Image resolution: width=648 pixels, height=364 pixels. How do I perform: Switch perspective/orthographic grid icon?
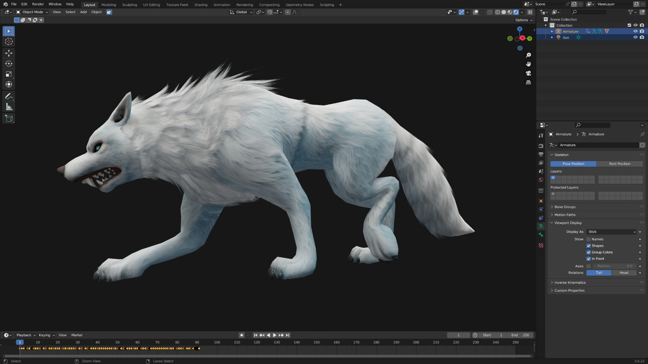(529, 82)
